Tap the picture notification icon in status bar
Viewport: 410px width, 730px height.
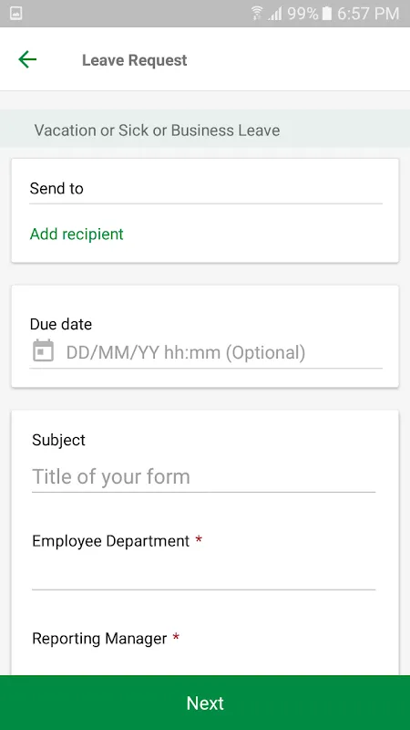(15, 13)
